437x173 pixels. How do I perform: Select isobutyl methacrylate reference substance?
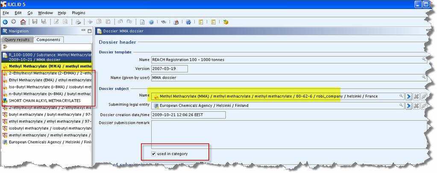pos(47,128)
